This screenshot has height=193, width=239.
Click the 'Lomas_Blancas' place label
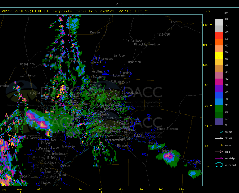(x=167, y=129)
